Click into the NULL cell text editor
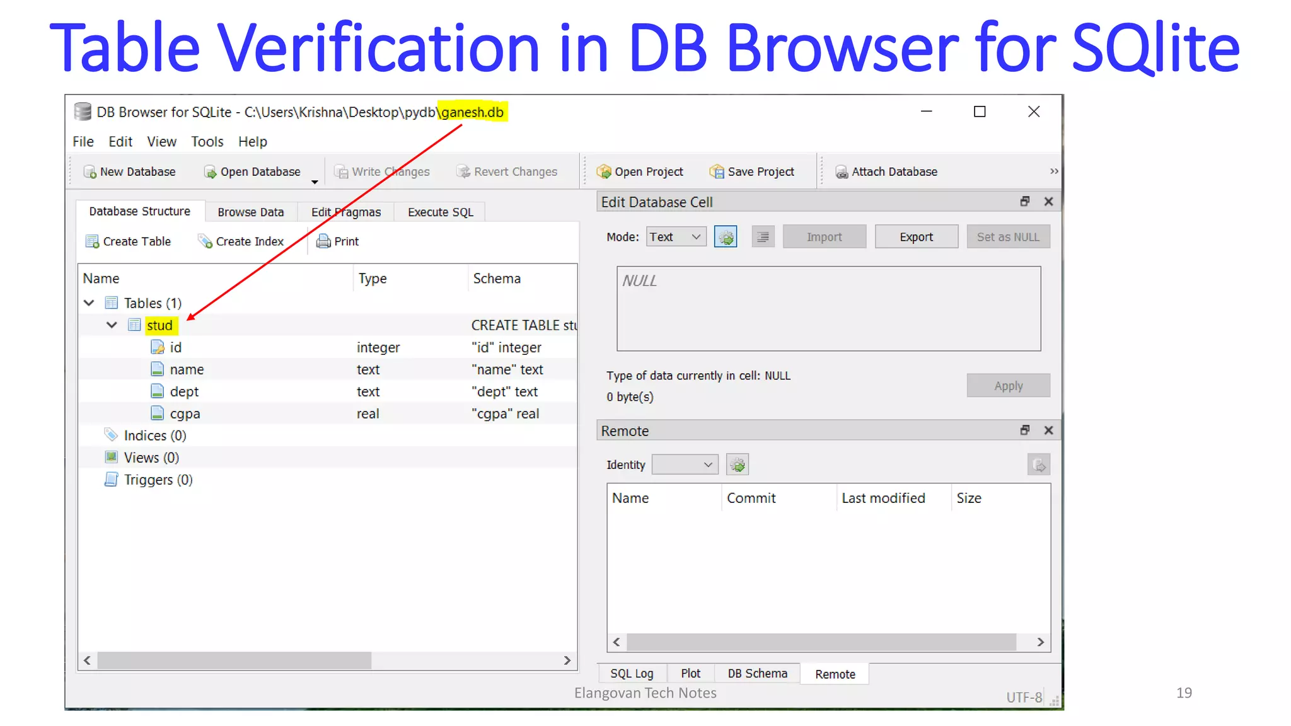The height and width of the screenshot is (726, 1291). [829, 309]
